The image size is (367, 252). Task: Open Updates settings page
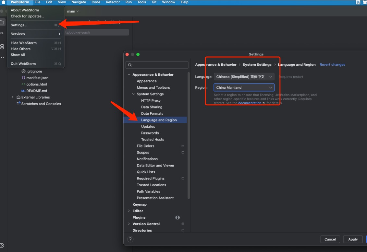[x=148, y=127]
